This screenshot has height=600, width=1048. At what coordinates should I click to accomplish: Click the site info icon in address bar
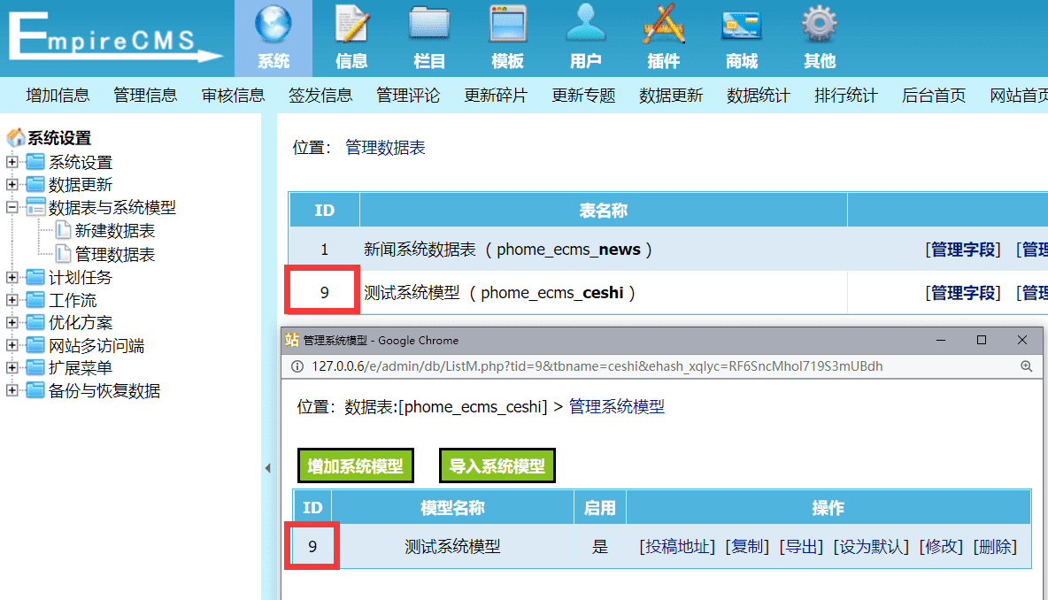pyautogui.click(x=297, y=366)
